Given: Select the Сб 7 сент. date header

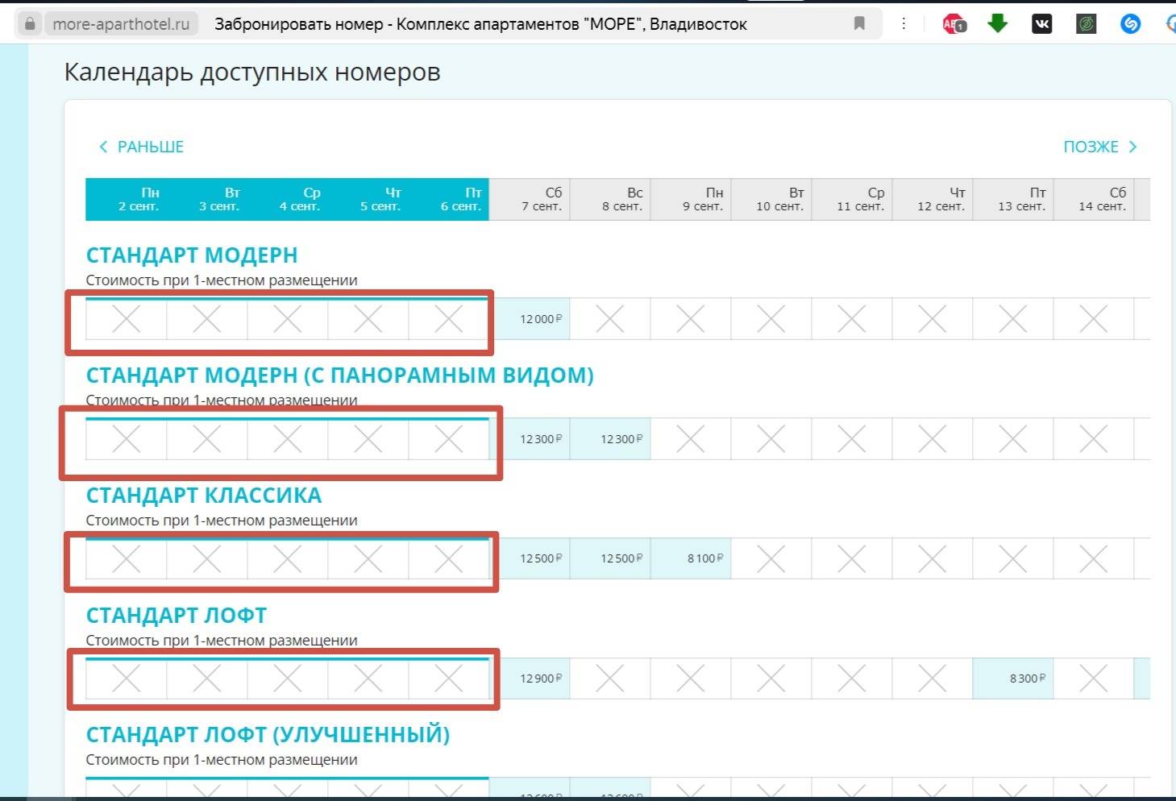Looking at the screenshot, I should click(x=530, y=199).
